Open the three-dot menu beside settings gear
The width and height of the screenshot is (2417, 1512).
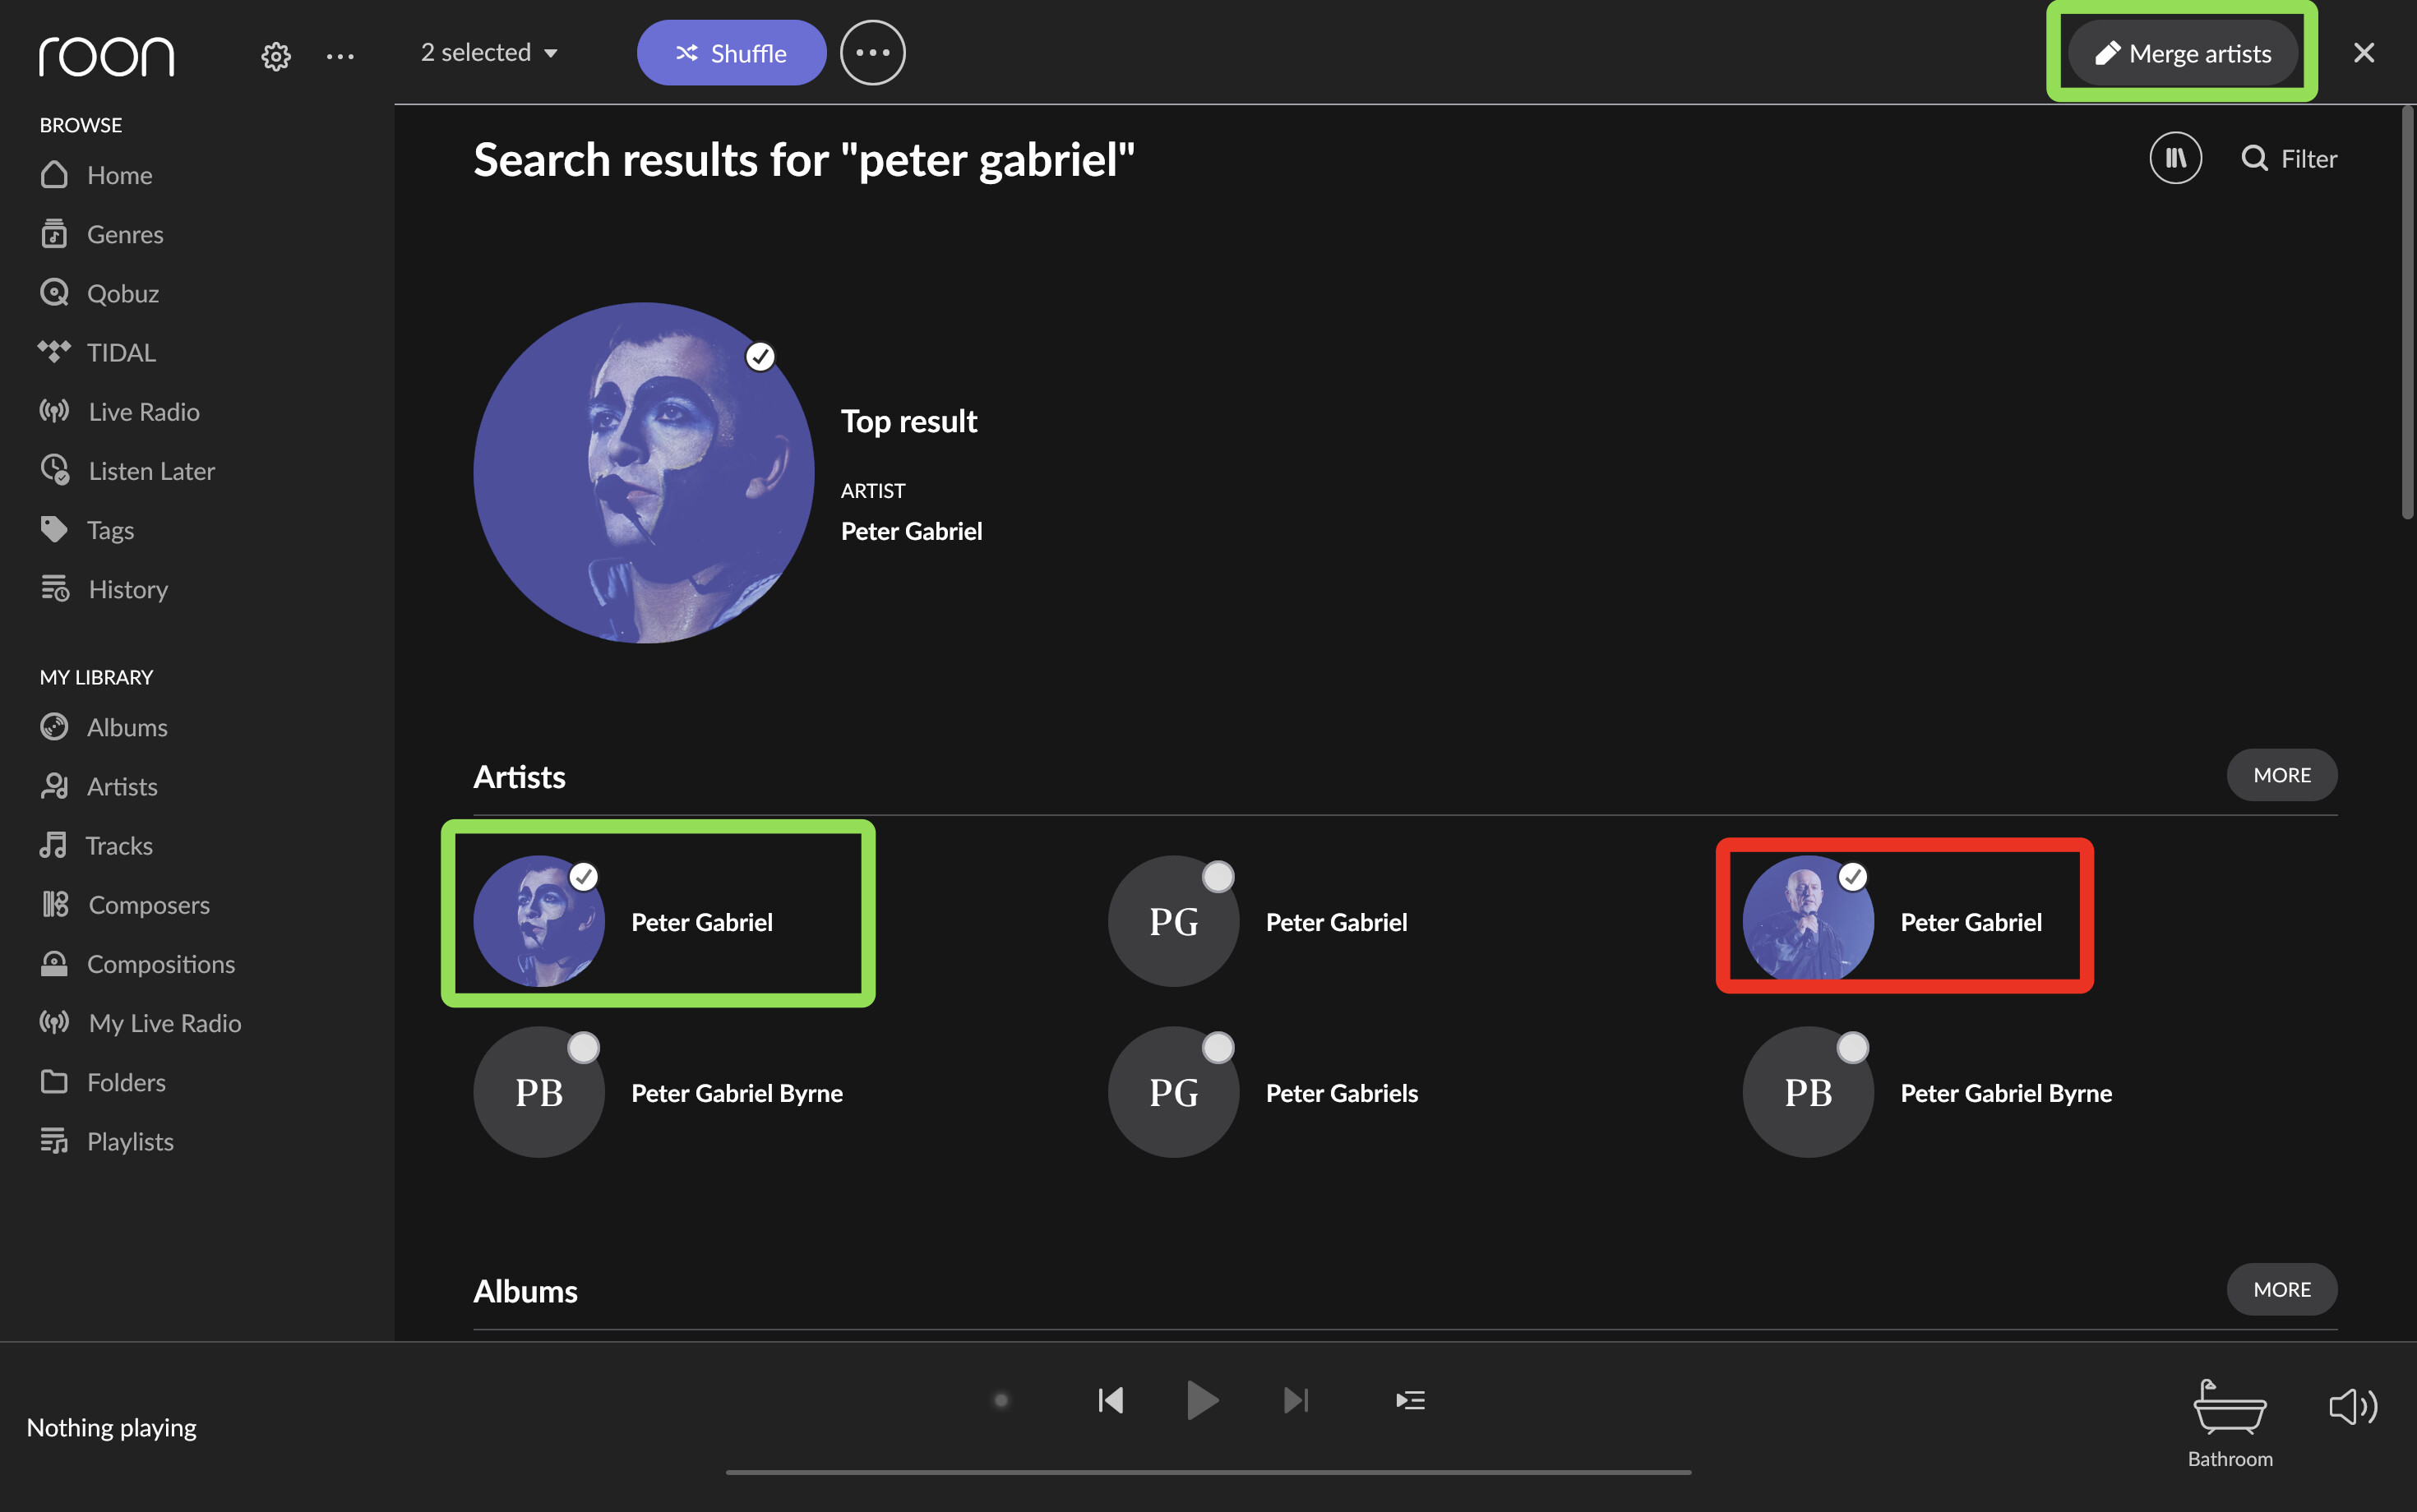[x=340, y=56]
